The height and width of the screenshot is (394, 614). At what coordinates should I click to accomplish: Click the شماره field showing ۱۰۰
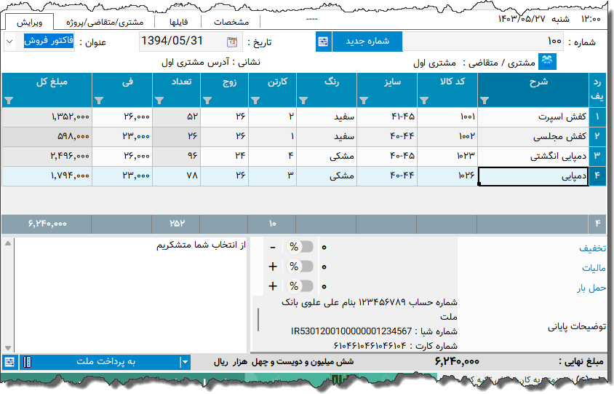point(483,42)
